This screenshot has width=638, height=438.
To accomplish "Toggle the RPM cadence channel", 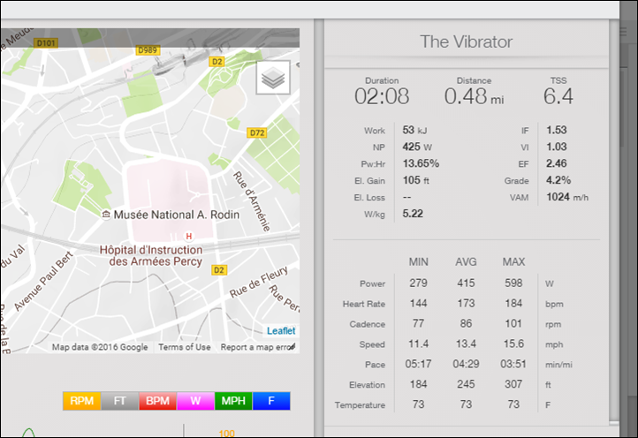I will pos(80,401).
